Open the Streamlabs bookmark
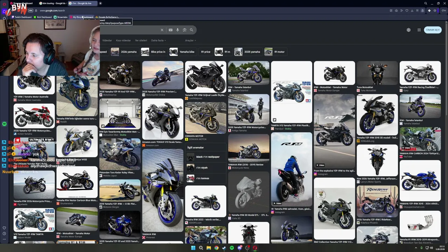The width and height of the screenshot is (448, 252). 61,17
